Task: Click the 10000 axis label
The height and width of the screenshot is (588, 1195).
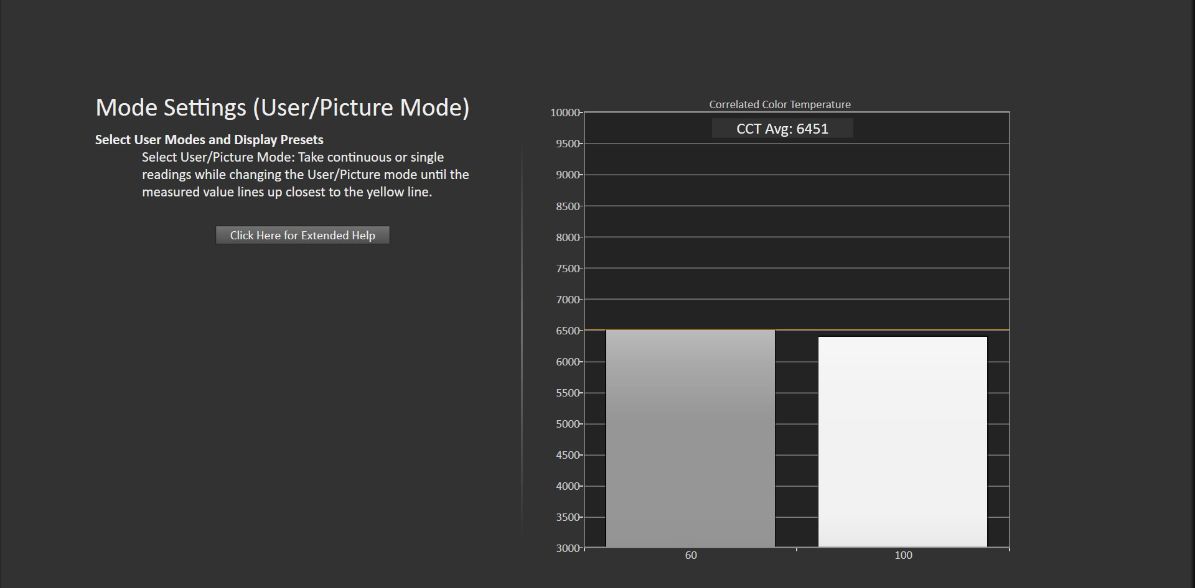Action: pos(565,113)
